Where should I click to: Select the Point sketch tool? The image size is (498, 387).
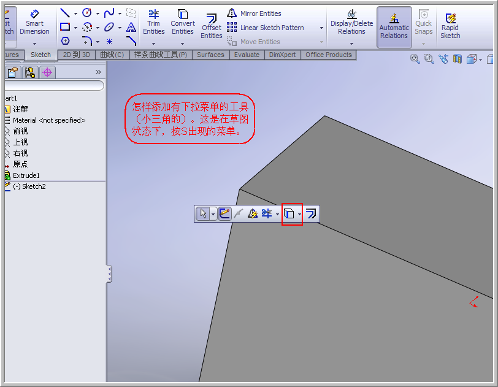click(x=109, y=41)
